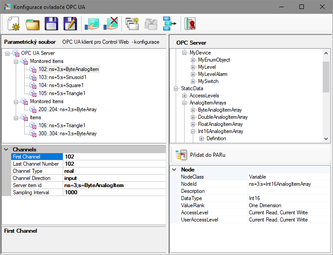The height and width of the screenshot is (255, 333).
Task: Click the blue boxes with arrow icon
Action: coord(169,23)
